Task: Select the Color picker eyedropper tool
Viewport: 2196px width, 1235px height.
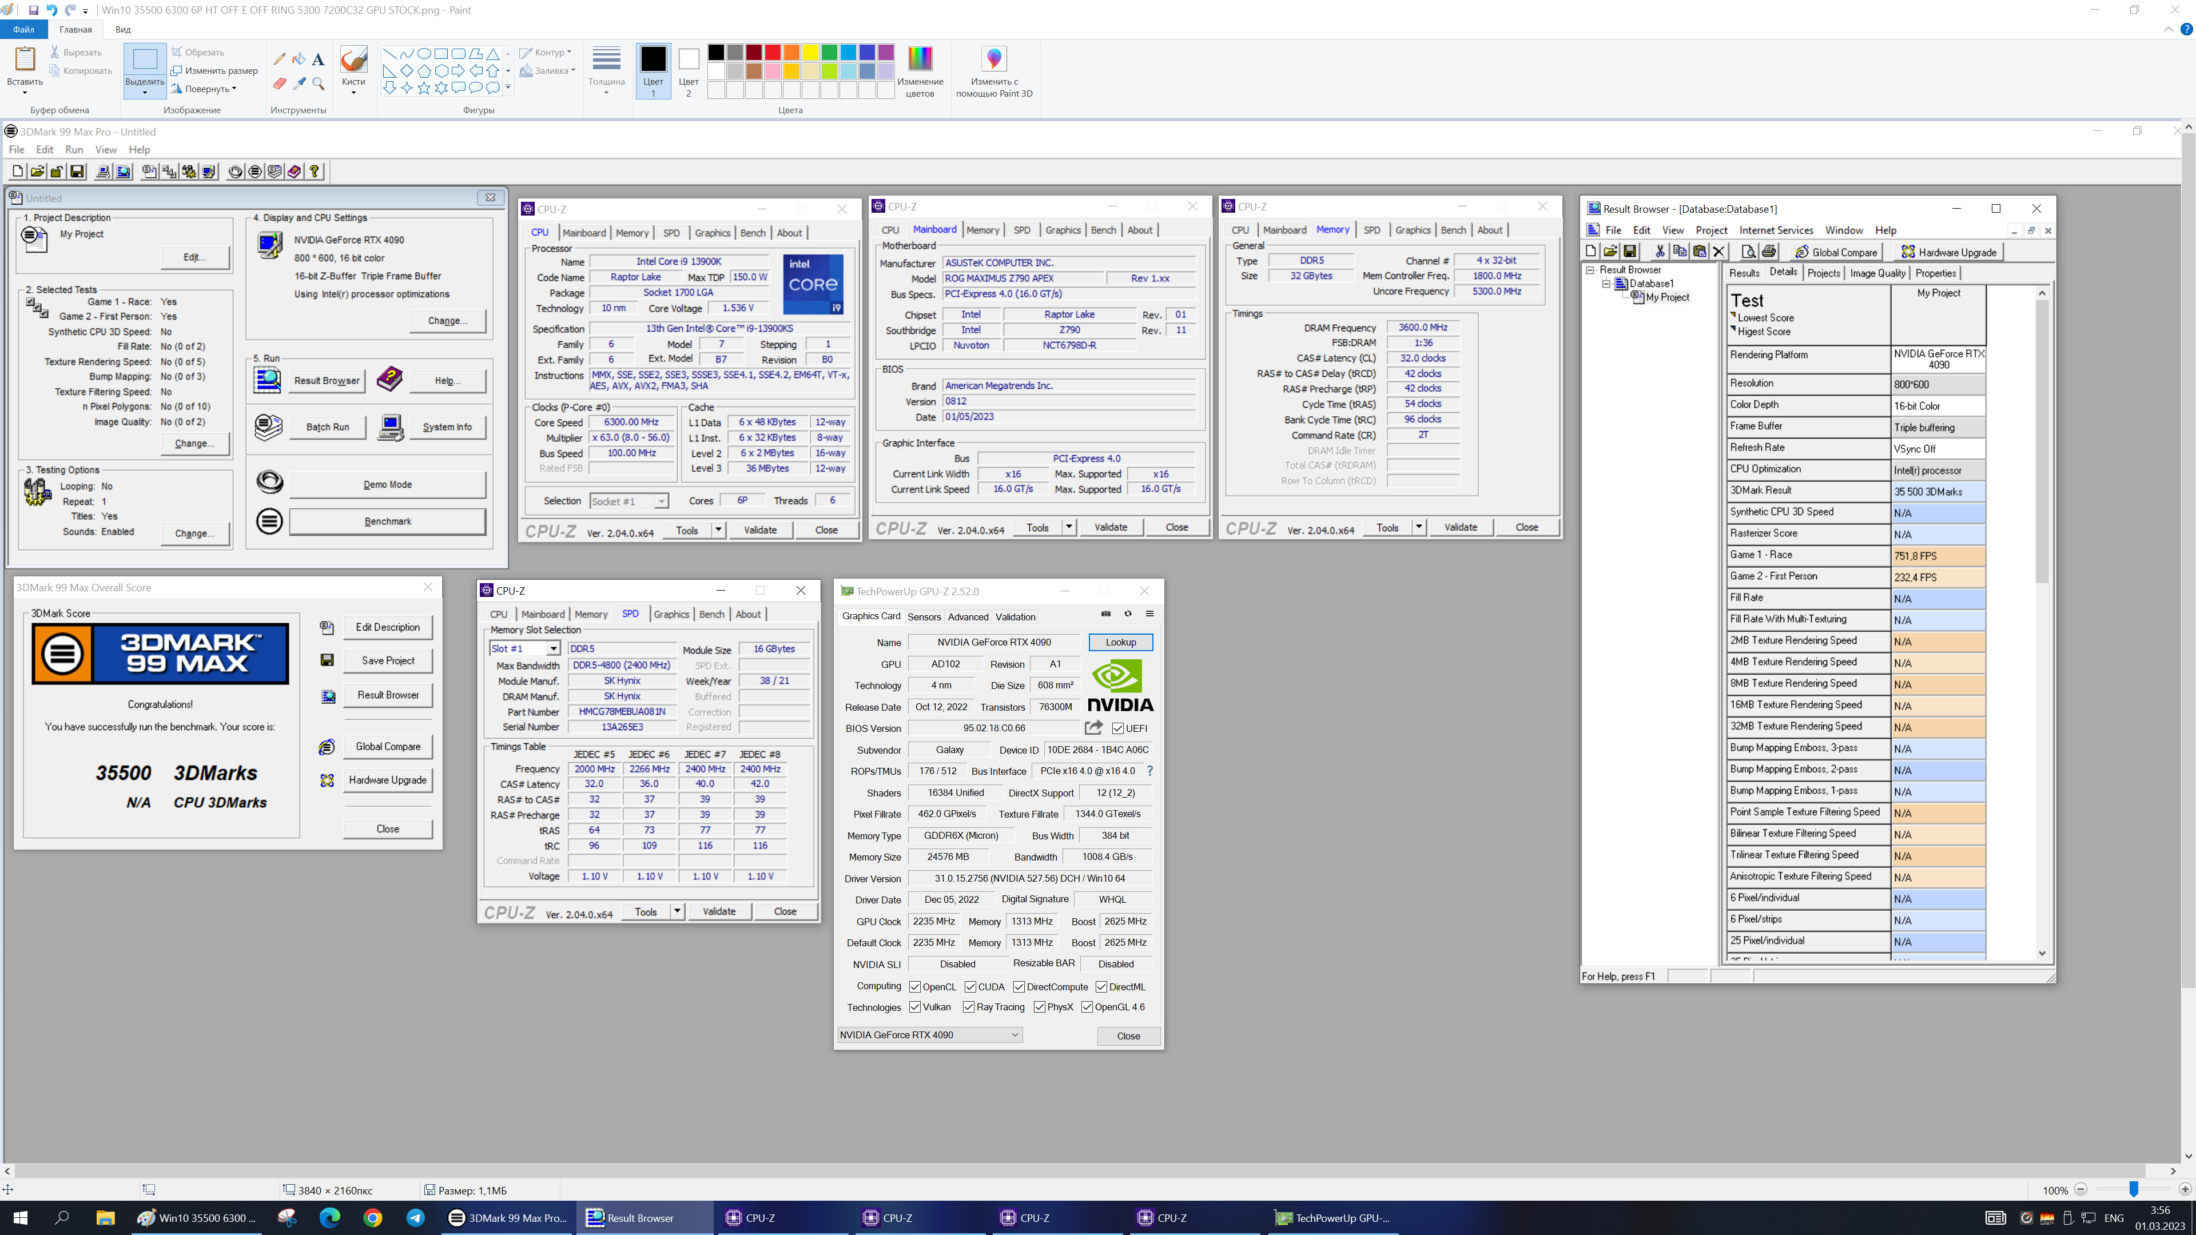Action: tap(299, 83)
